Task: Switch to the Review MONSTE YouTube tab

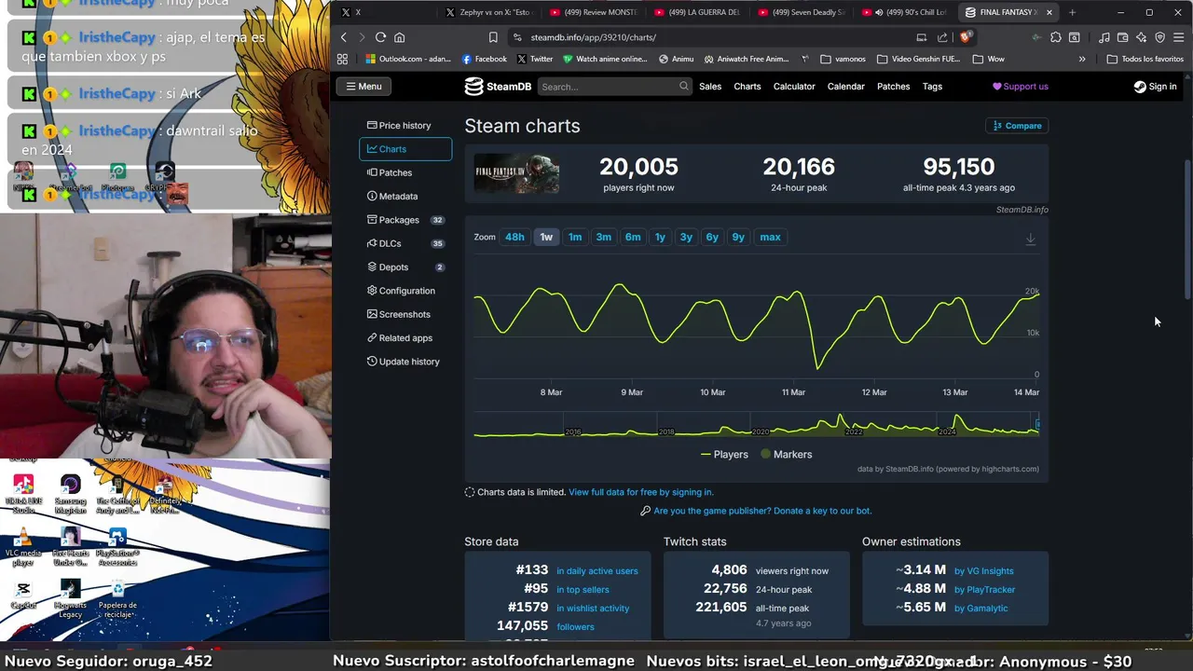Action: tap(593, 12)
